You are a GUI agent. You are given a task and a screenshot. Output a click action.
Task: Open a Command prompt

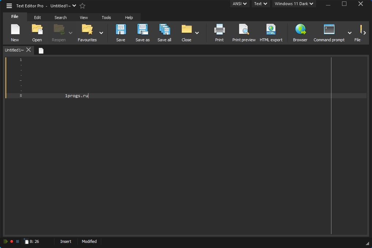tap(329, 32)
